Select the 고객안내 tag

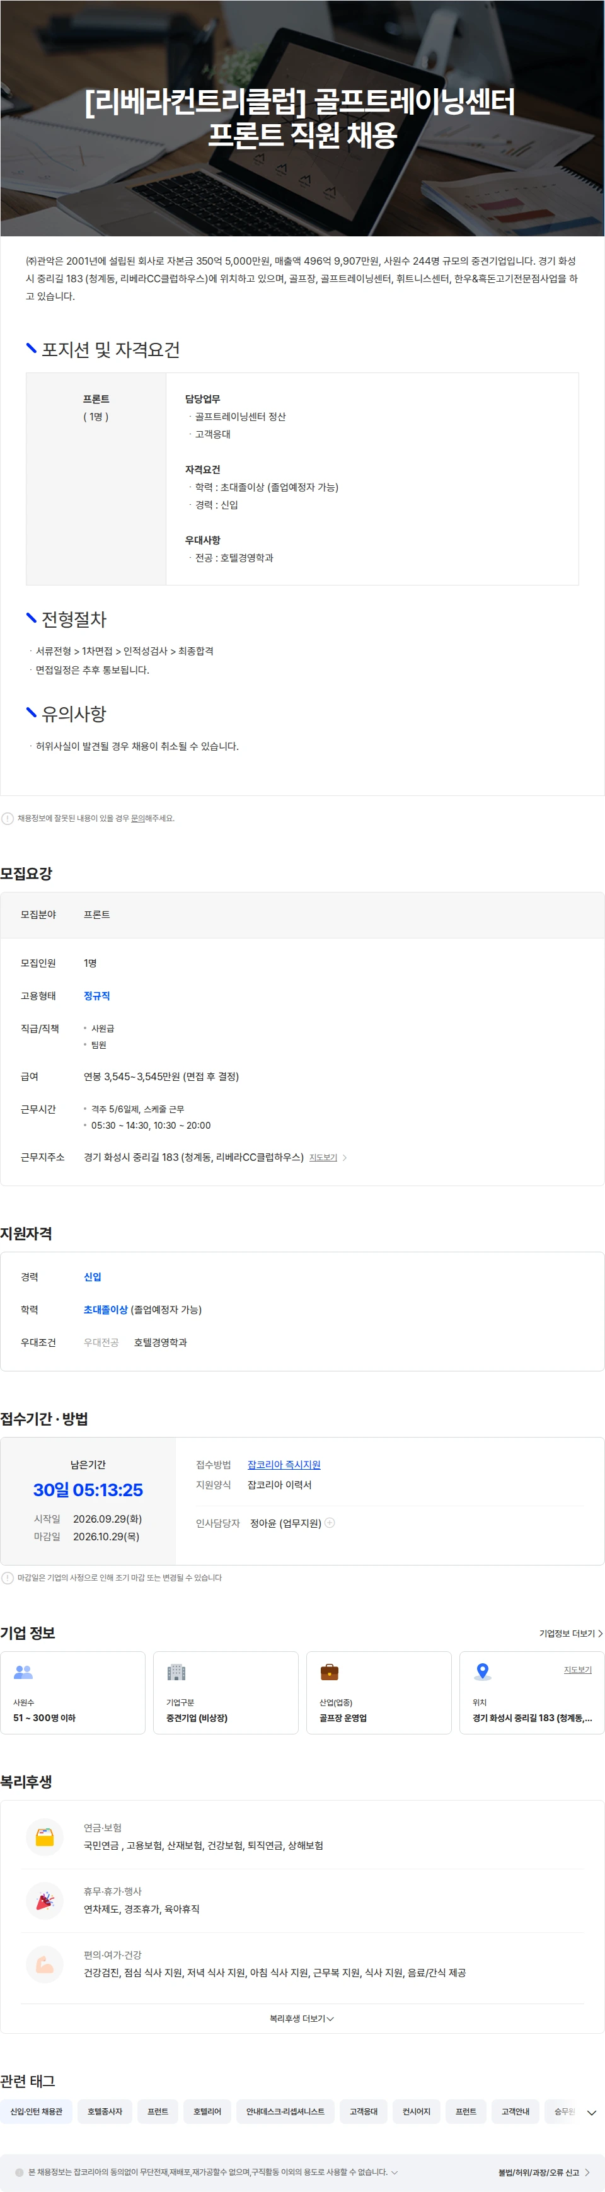[x=515, y=2111]
